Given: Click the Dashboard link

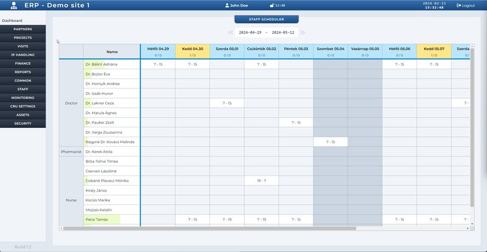Looking at the screenshot, I should click(x=12, y=21).
